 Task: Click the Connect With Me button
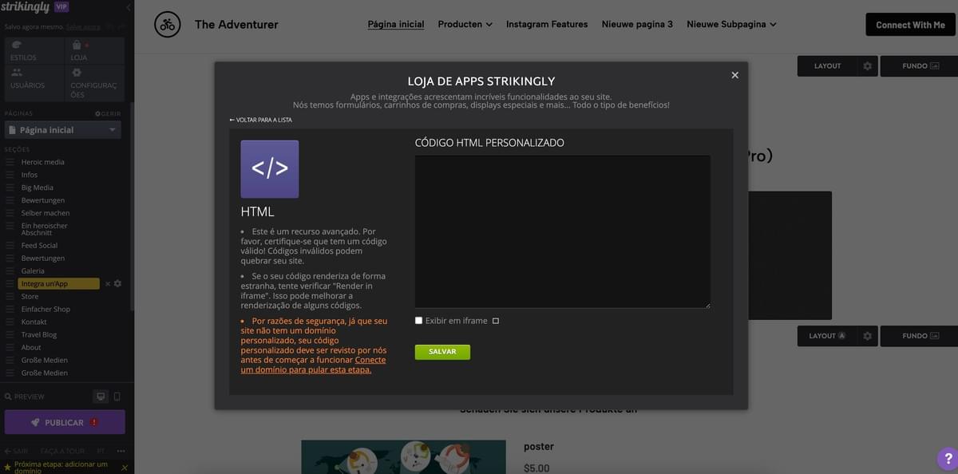click(910, 25)
